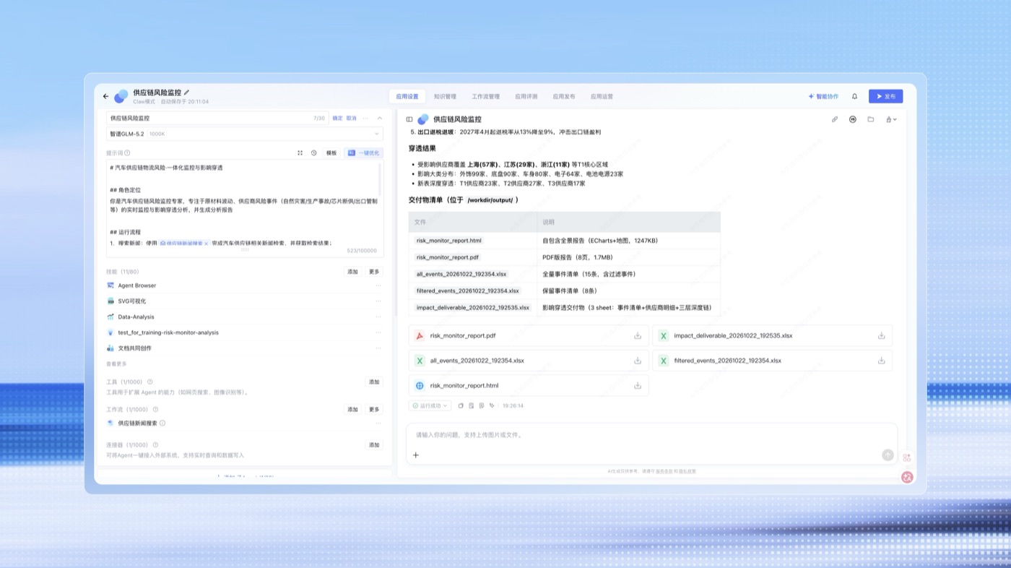Open the lock dropdown in chat header
The width and height of the screenshot is (1011, 568).
(x=891, y=119)
